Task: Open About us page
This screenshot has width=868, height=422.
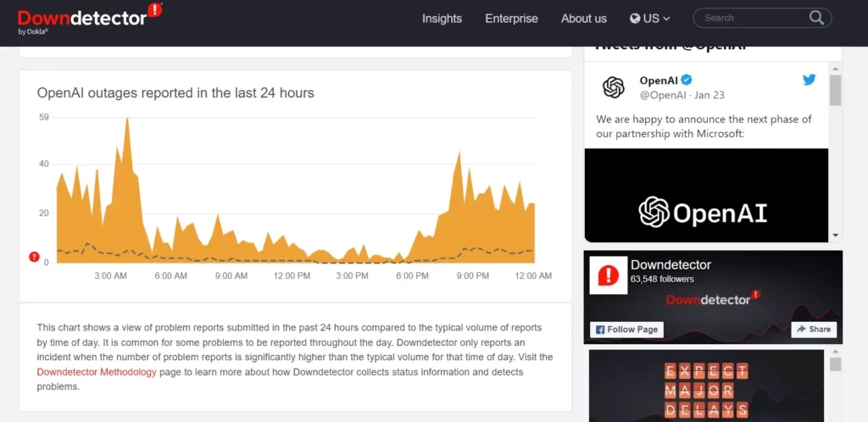Action: pyautogui.click(x=584, y=19)
